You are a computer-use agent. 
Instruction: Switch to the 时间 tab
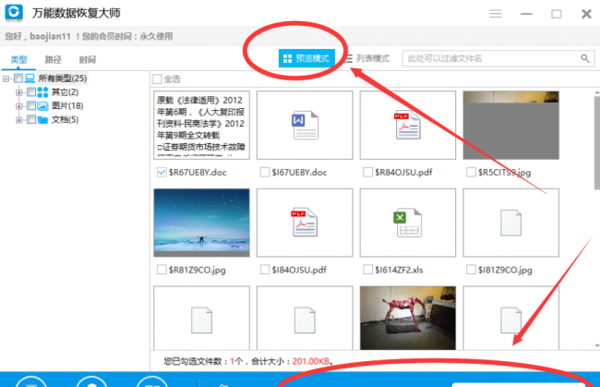coord(88,60)
